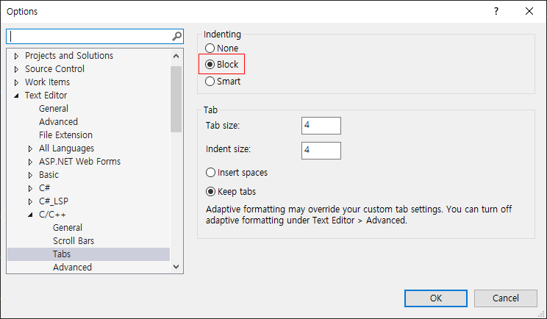Expand the Projects and Solutions node
Image resolution: width=547 pixels, height=319 pixels.
point(16,56)
